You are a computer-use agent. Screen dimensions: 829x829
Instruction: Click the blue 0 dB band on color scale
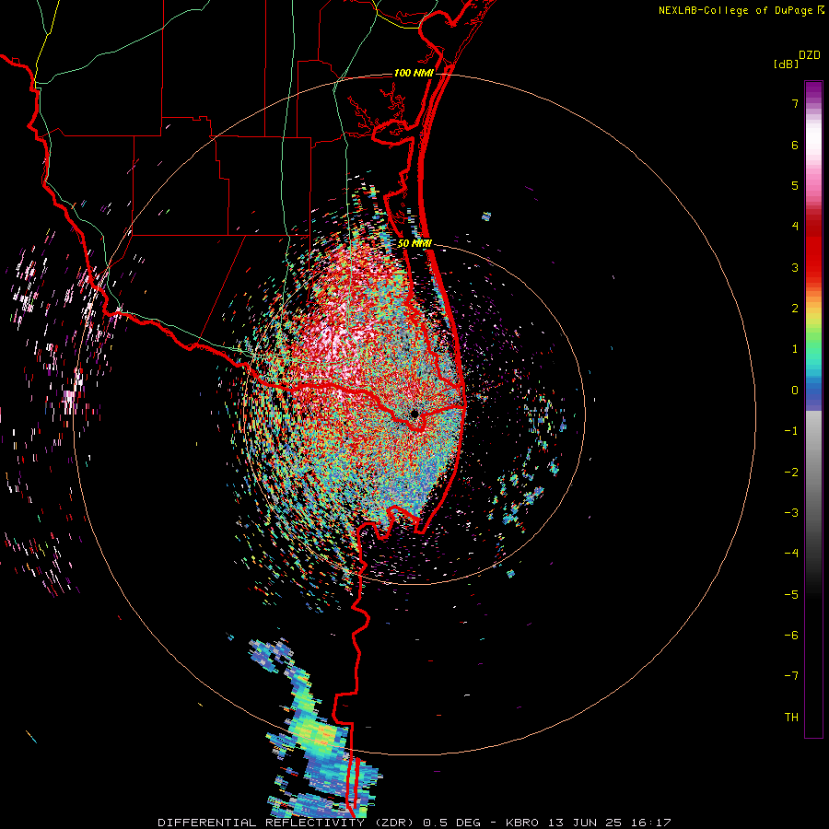813,391
